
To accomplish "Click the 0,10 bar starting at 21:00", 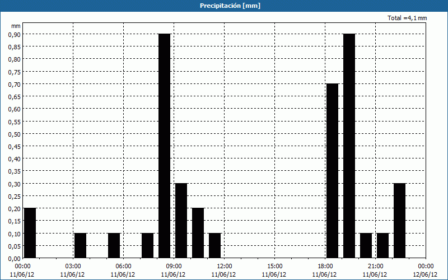I will pos(366,245).
